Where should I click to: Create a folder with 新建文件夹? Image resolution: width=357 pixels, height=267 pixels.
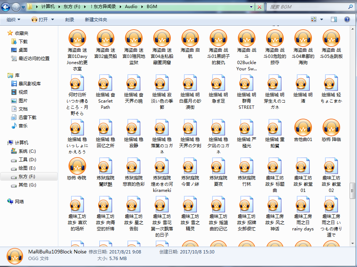96,19
